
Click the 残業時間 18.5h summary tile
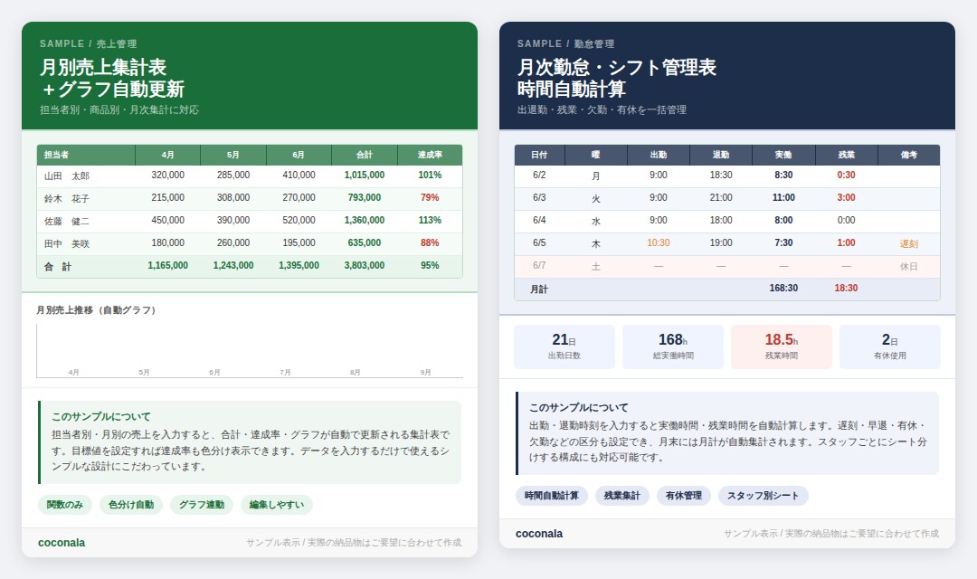coord(782,346)
